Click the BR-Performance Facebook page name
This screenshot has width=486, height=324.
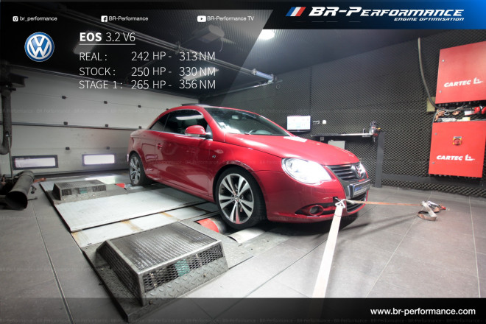pyautogui.click(x=129, y=18)
